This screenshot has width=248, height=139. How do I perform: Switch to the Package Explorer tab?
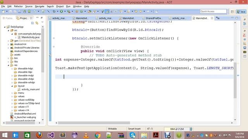pyautogui.click(x=8, y=18)
